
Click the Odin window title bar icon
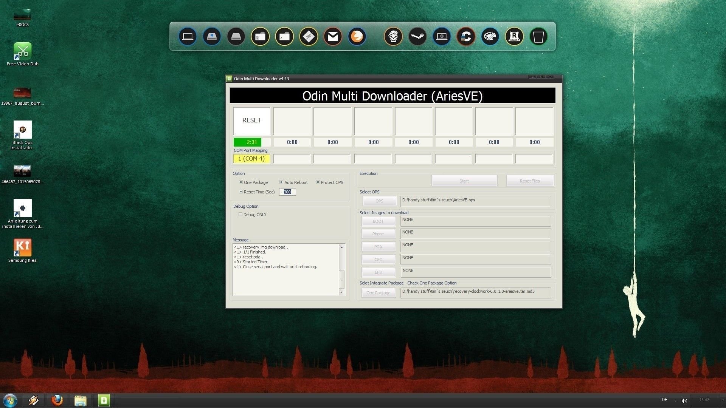[x=229, y=79]
